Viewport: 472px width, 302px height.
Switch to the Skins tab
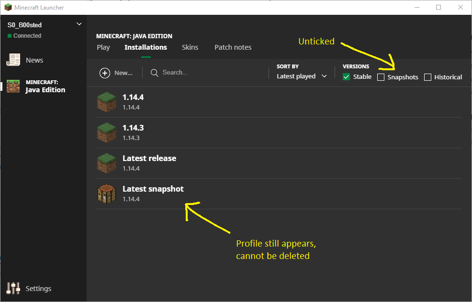(x=190, y=47)
